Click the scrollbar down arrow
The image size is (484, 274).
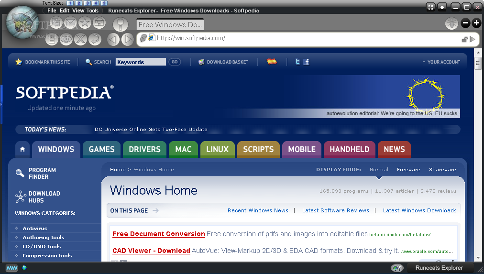478,258
